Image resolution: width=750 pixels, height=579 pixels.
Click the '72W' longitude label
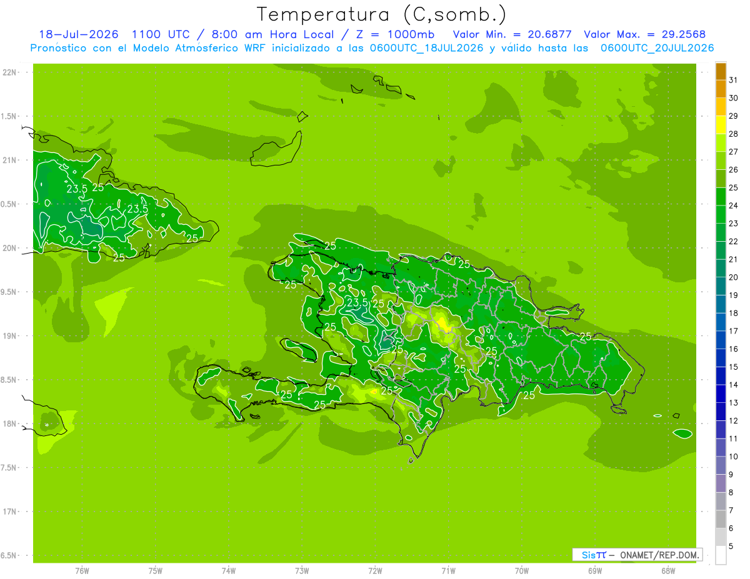(375, 570)
